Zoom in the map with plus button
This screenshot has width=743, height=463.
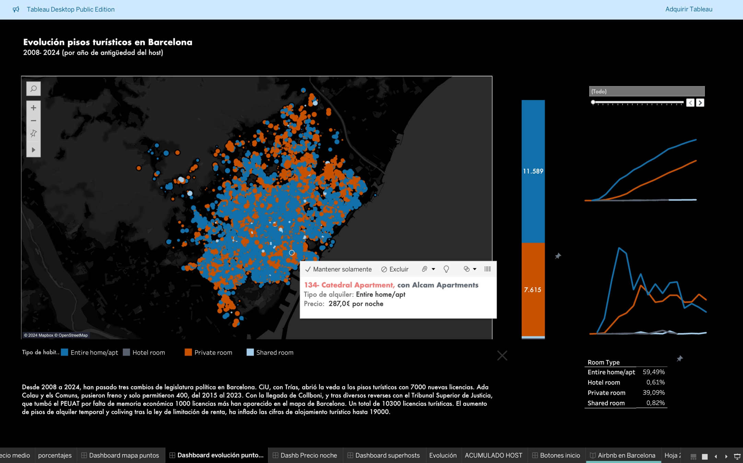[33, 108]
